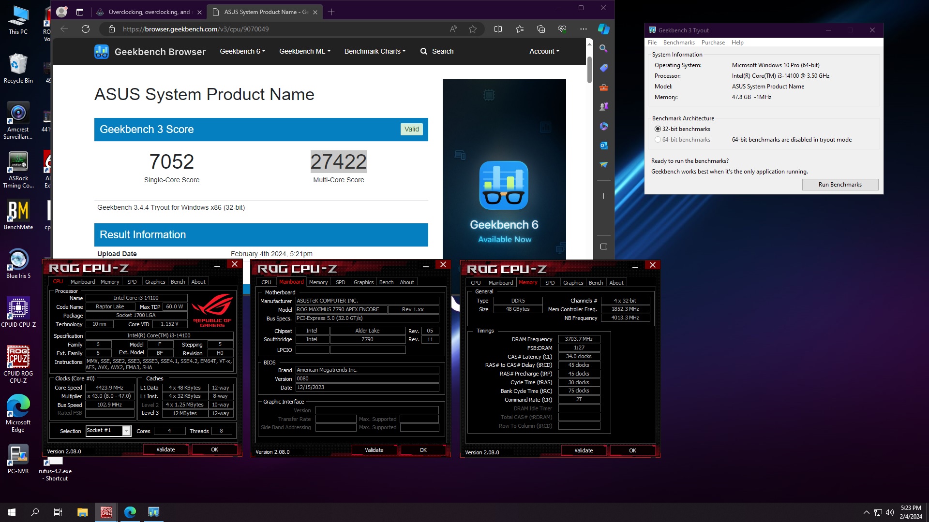This screenshot has height=522, width=929.
Task: Select 64-bit benchmarks radio button
Action: tap(658, 140)
